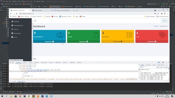175x98 pixels.
Task: Click the users icon beside Пользователи
Action: click(x=12, y=25)
